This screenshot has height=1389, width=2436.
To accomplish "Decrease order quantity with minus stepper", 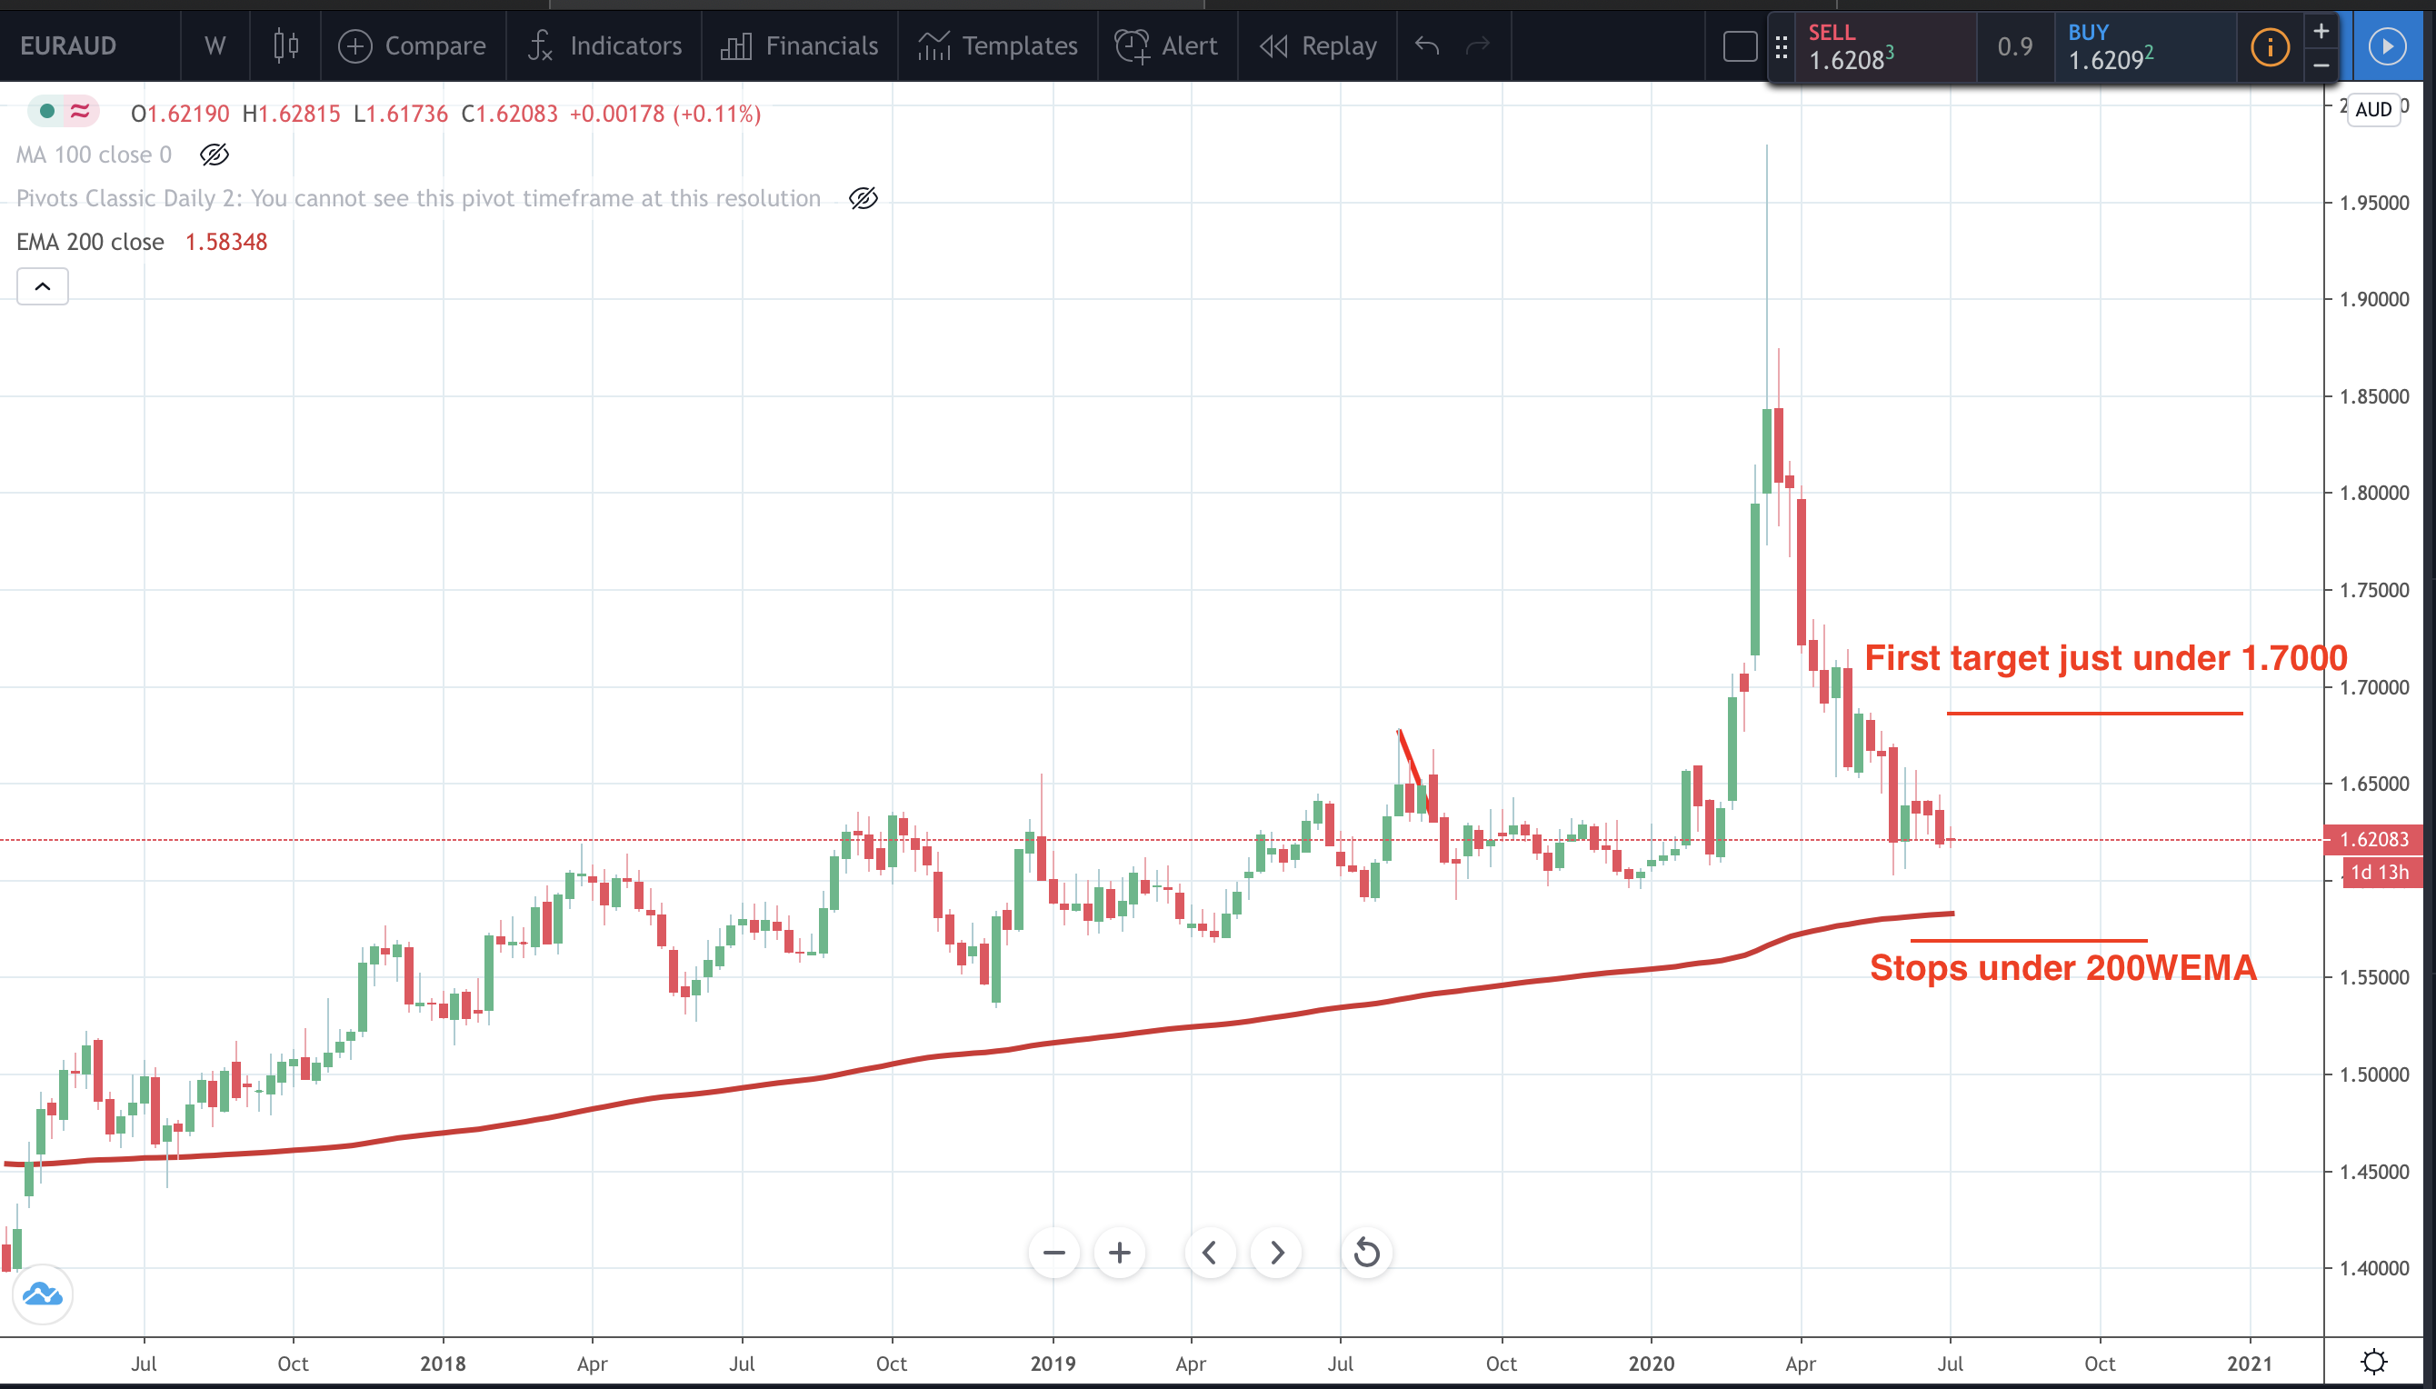I will (2321, 65).
